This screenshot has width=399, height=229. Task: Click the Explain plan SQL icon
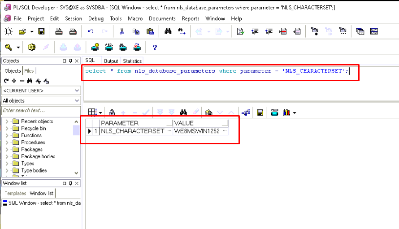[109, 47]
